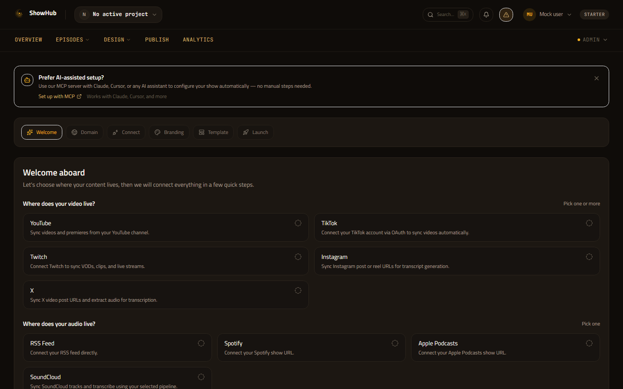Switch to the Domain step tab
623x389 pixels.
coord(84,132)
